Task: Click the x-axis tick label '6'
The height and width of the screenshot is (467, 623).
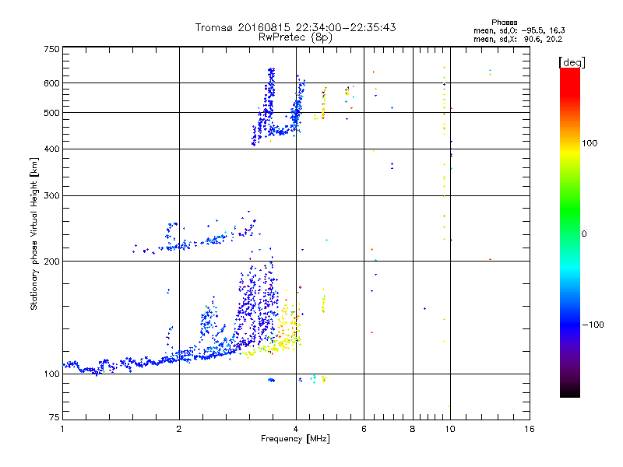Action: 364,429
